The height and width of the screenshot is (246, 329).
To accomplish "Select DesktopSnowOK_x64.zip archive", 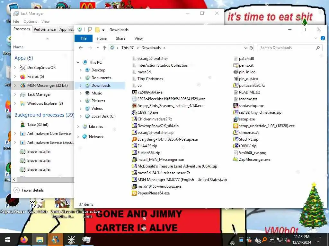I will pyautogui.click(x=155, y=126).
